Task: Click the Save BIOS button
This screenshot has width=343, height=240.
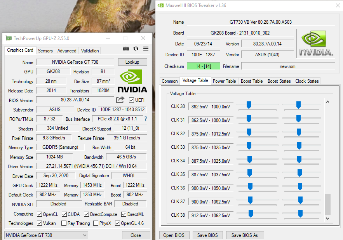Action: pyautogui.click(x=207, y=235)
